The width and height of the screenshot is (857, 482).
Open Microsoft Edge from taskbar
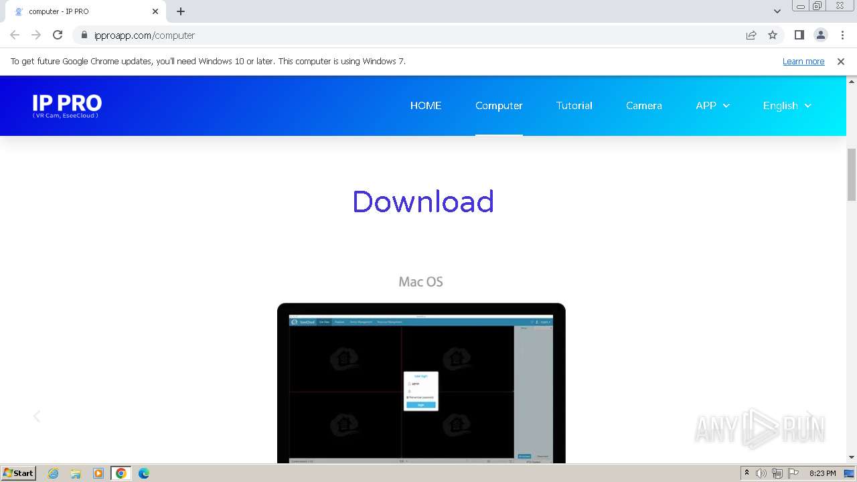pyautogui.click(x=143, y=473)
